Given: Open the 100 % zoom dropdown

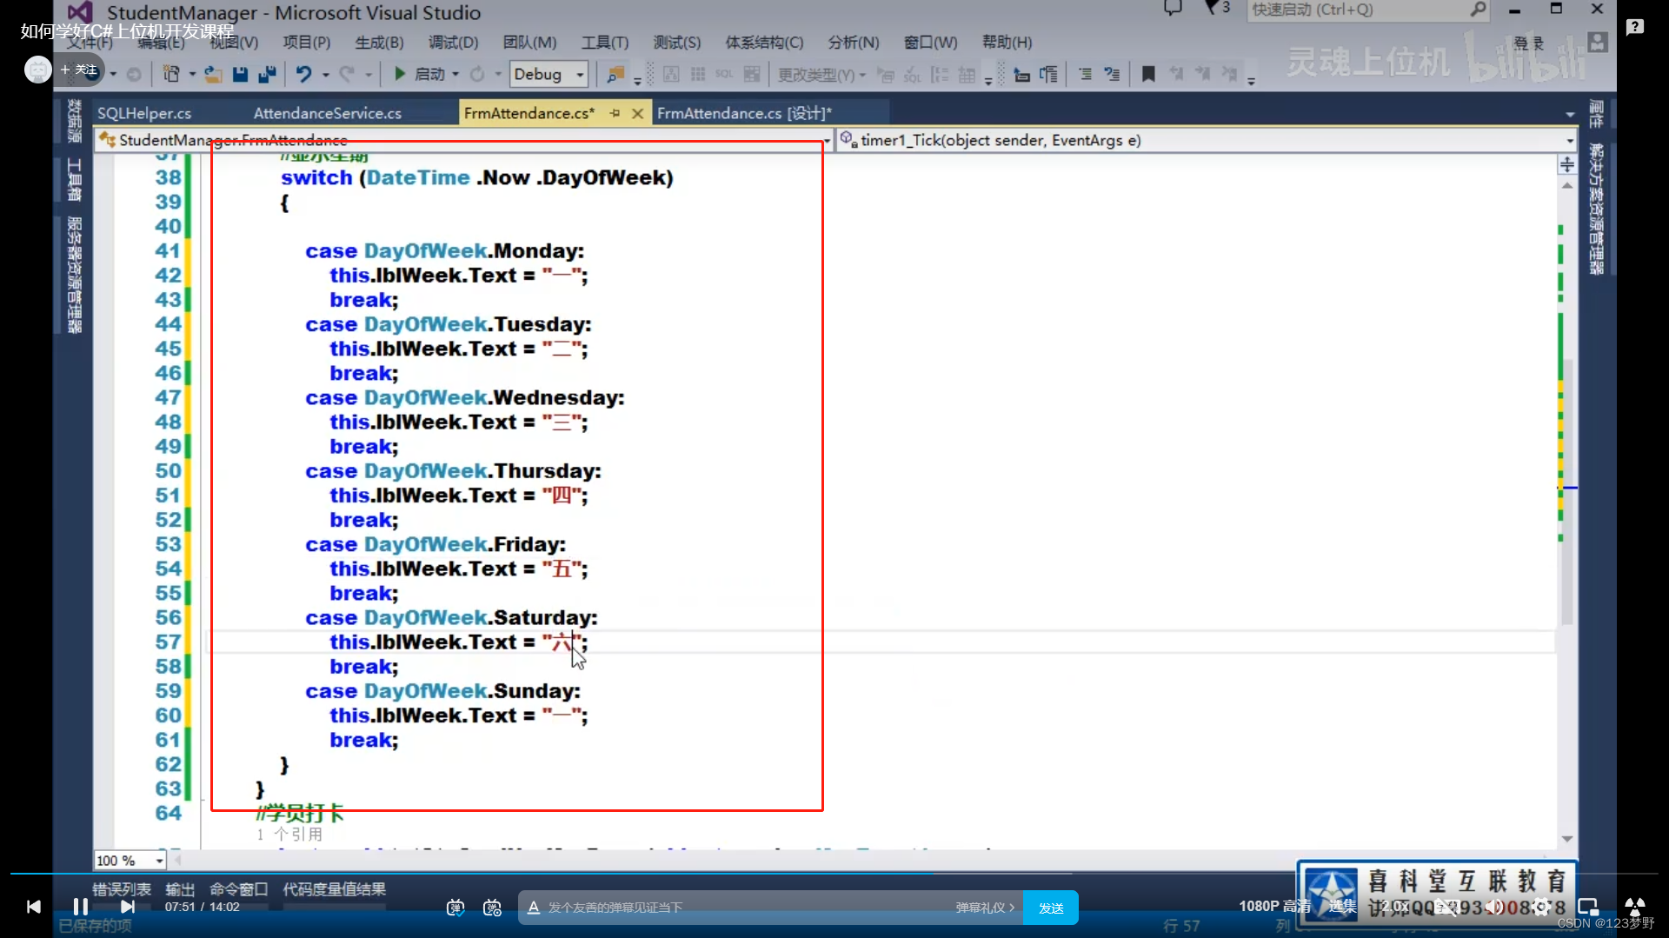Looking at the screenshot, I should point(130,861).
